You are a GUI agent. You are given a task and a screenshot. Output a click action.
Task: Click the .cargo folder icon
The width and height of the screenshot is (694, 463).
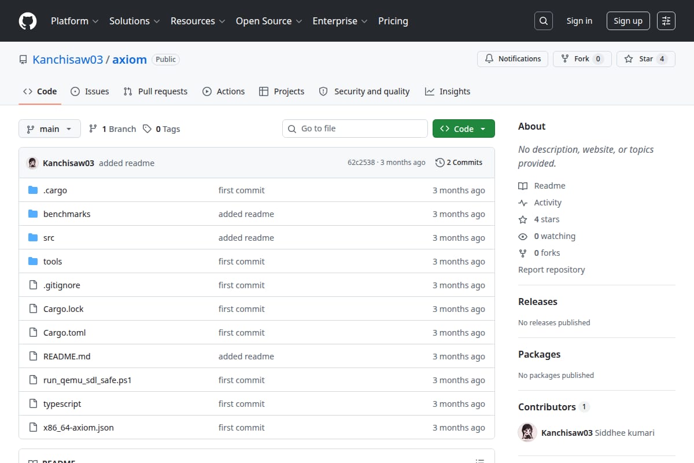coord(33,190)
